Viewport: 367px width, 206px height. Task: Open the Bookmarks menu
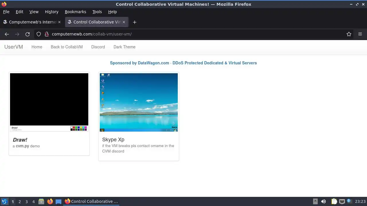75,12
